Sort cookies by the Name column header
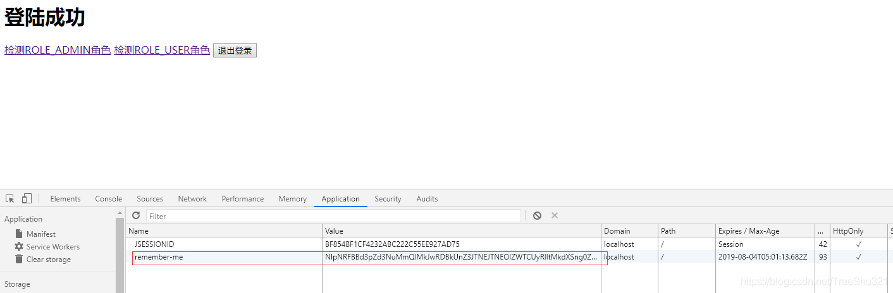 tap(224, 231)
